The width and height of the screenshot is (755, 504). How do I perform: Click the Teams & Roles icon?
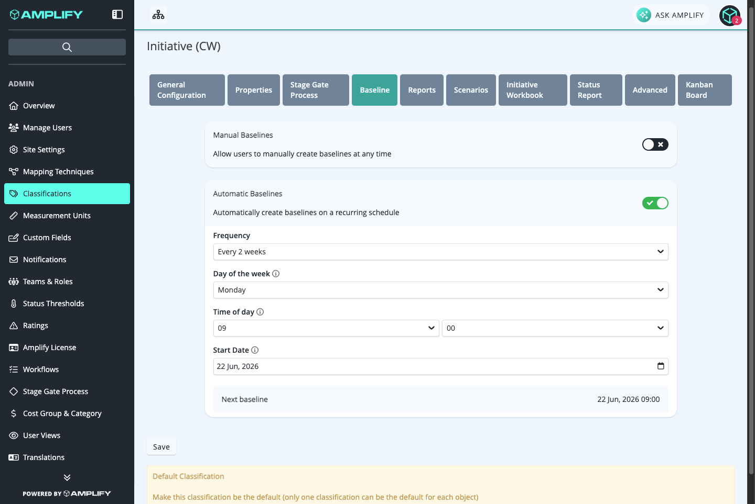[x=14, y=282]
